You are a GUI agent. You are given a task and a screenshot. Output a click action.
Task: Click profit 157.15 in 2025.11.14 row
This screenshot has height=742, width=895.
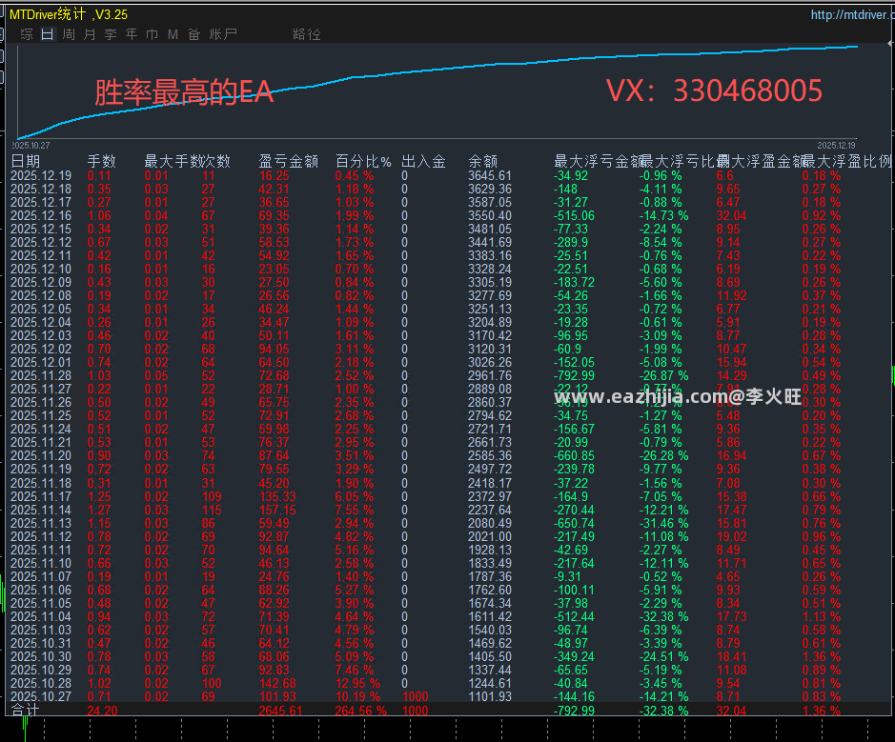[x=277, y=510]
